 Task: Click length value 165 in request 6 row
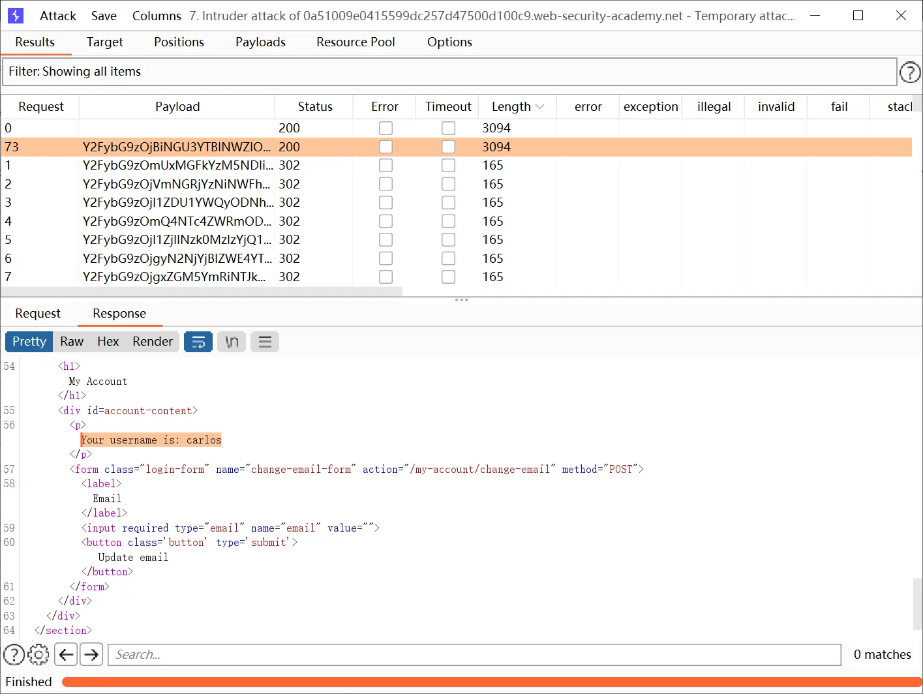pos(492,258)
